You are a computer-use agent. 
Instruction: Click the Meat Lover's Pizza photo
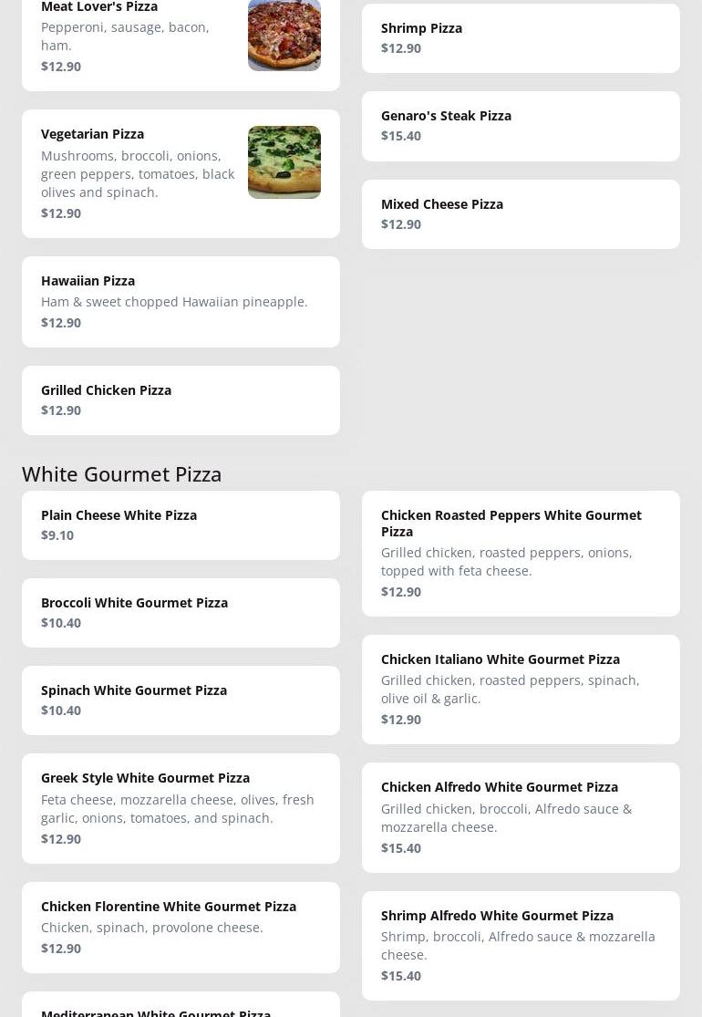click(x=284, y=36)
